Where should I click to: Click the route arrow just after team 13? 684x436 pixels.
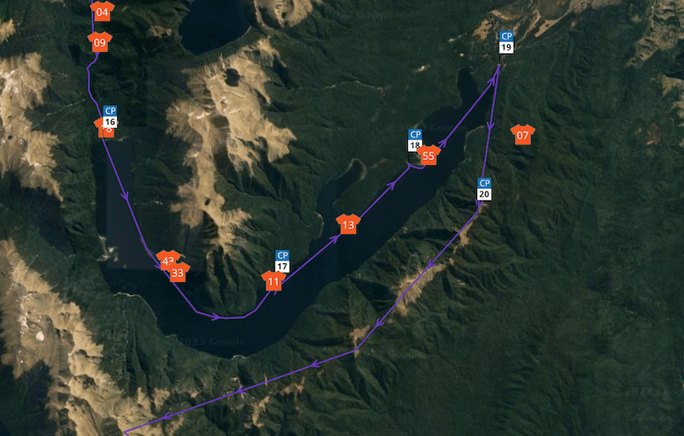(392, 186)
